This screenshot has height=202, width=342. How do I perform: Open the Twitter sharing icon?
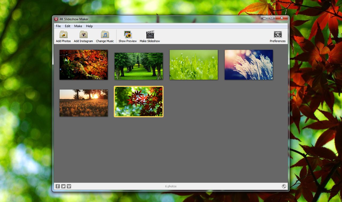click(63, 186)
